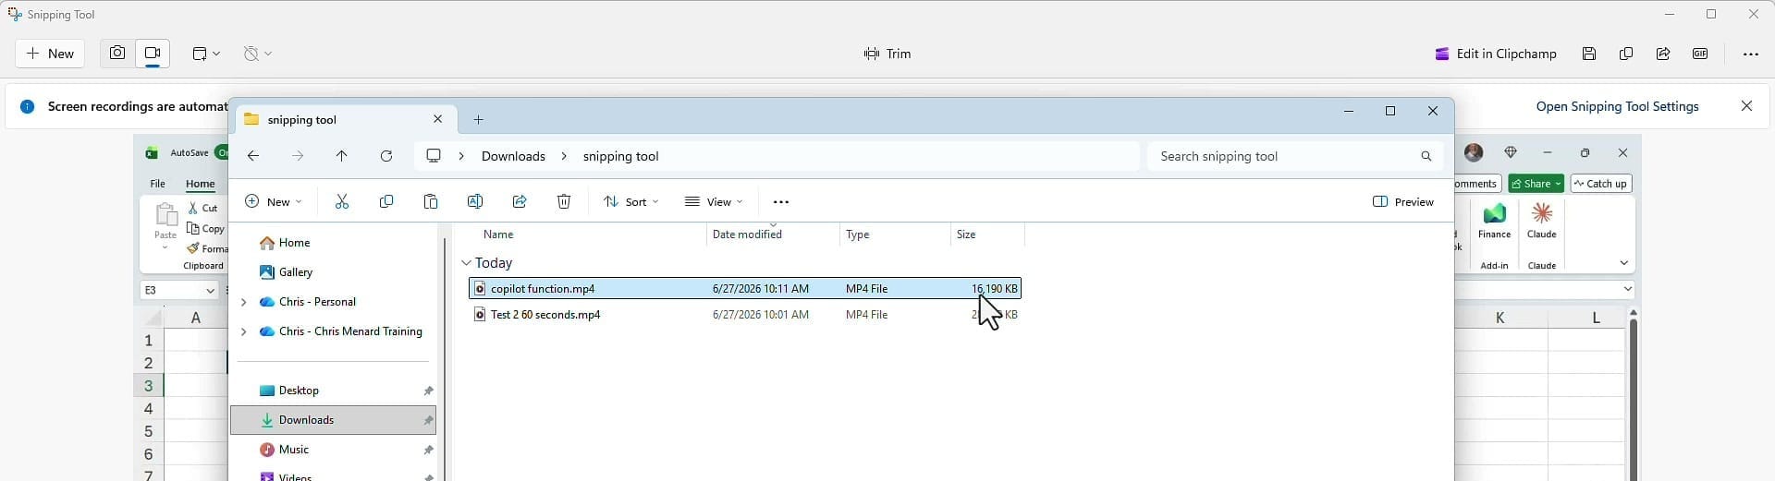The height and width of the screenshot is (481, 1775).
Task: Switch to Record video mode
Action: pos(153,54)
